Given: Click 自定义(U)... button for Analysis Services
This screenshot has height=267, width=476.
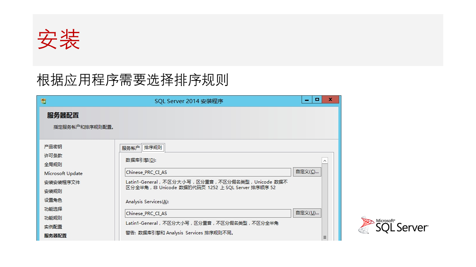Looking at the screenshot, I should click(307, 213).
